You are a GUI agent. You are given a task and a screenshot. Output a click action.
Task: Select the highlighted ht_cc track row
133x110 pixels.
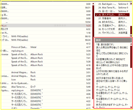pos(47,25)
